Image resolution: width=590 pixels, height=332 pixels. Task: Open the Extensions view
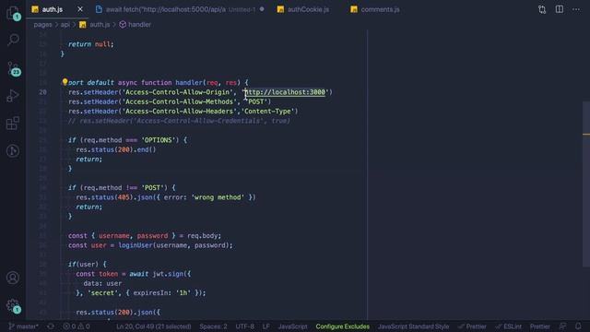pyautogui.click(x=13, y=123)
